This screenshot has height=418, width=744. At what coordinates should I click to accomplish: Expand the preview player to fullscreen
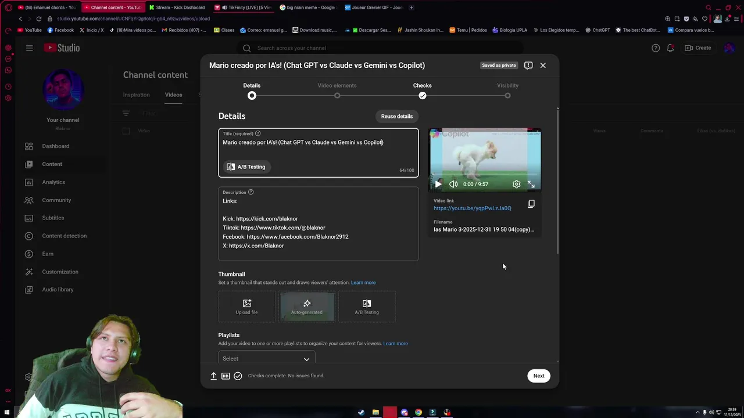tap(531, 184)
